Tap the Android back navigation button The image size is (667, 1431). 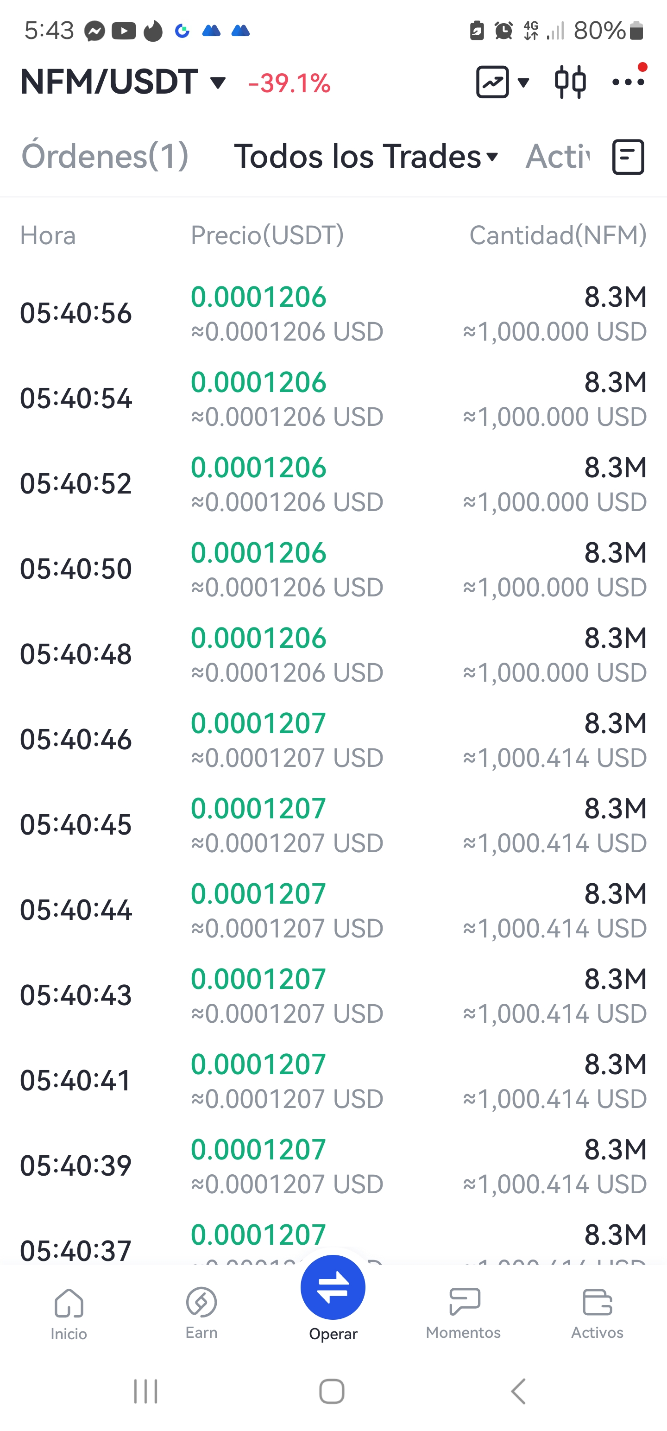(518, 1391)
